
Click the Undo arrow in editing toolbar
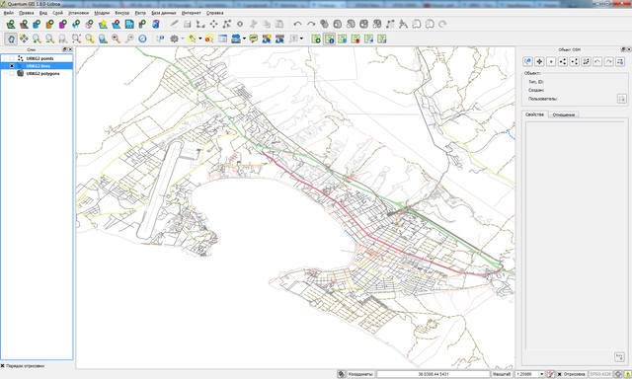[298, 24]
